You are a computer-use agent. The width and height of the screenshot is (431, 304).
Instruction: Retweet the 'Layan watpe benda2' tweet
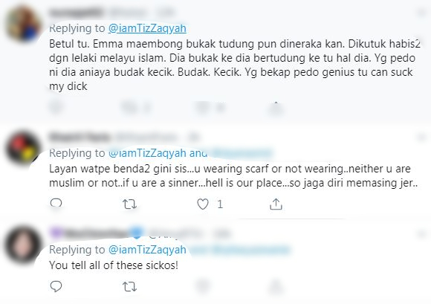[129, 204]
